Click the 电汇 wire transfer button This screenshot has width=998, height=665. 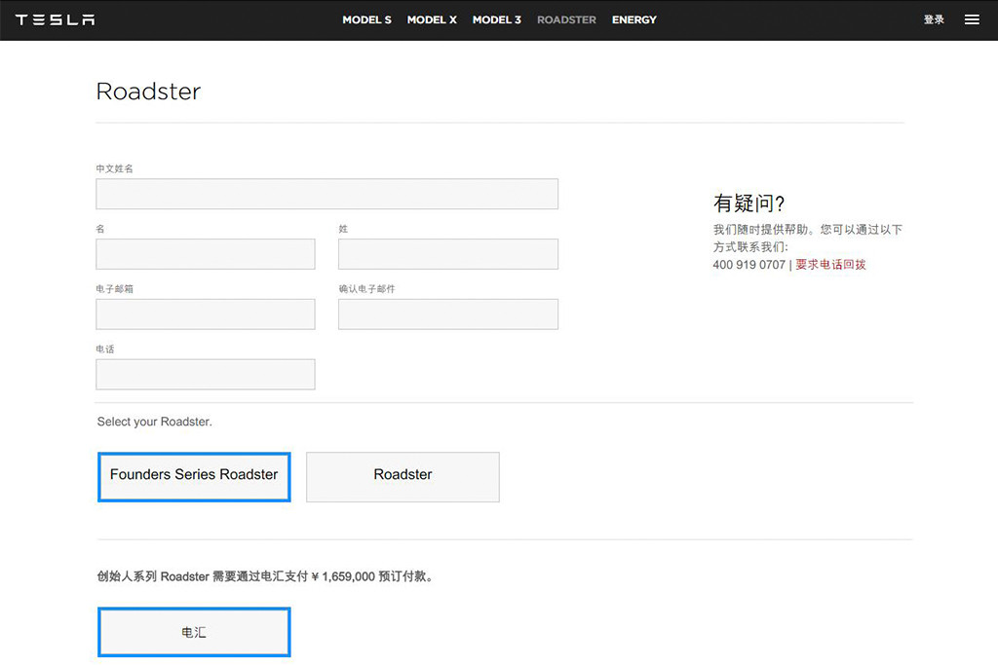(x=194, y=632)
